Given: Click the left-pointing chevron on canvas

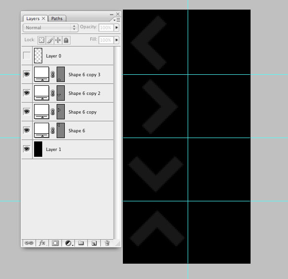Looking at the screenshot, I should [x=149, y=43].
